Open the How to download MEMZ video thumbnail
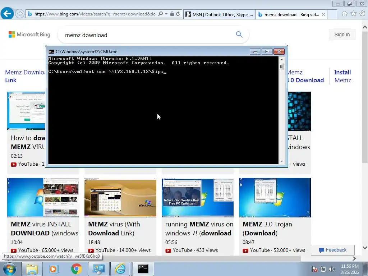Image resolution: width=368 pixels, height=276 pixels. [26, 111]
